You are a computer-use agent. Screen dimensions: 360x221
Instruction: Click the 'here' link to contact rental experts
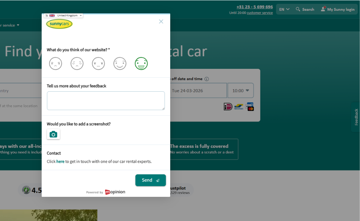coord(60,161)
